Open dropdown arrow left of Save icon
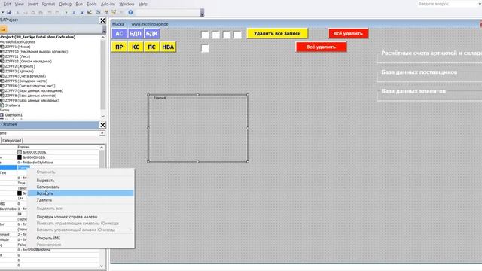This screenshot has height=271, width=482. (2, 12)
